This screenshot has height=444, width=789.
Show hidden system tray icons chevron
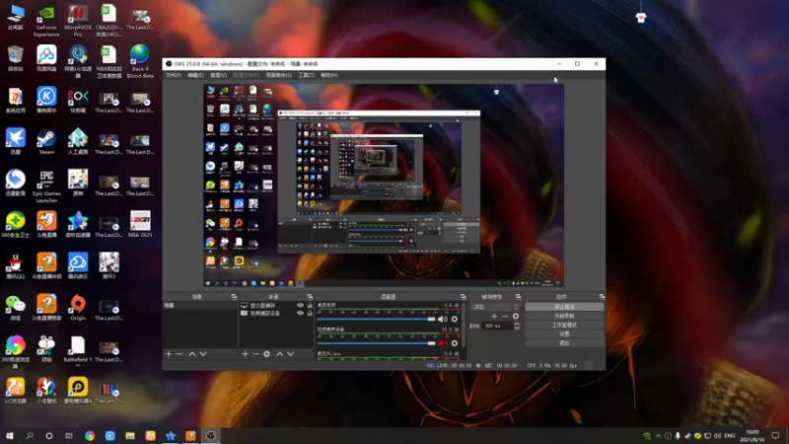[x=658, y=435]
